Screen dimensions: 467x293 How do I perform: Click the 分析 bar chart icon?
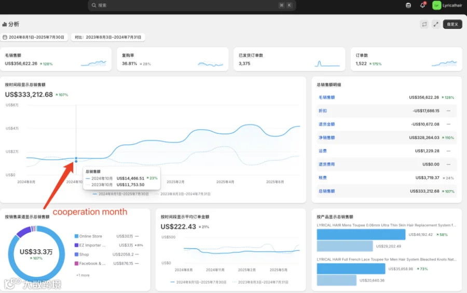[x=5, y=24]
